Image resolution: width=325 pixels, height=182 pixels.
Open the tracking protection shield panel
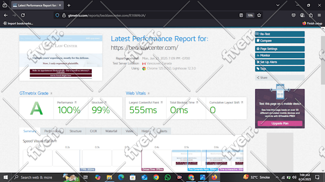pyautogui.click(x=57, y=15)
